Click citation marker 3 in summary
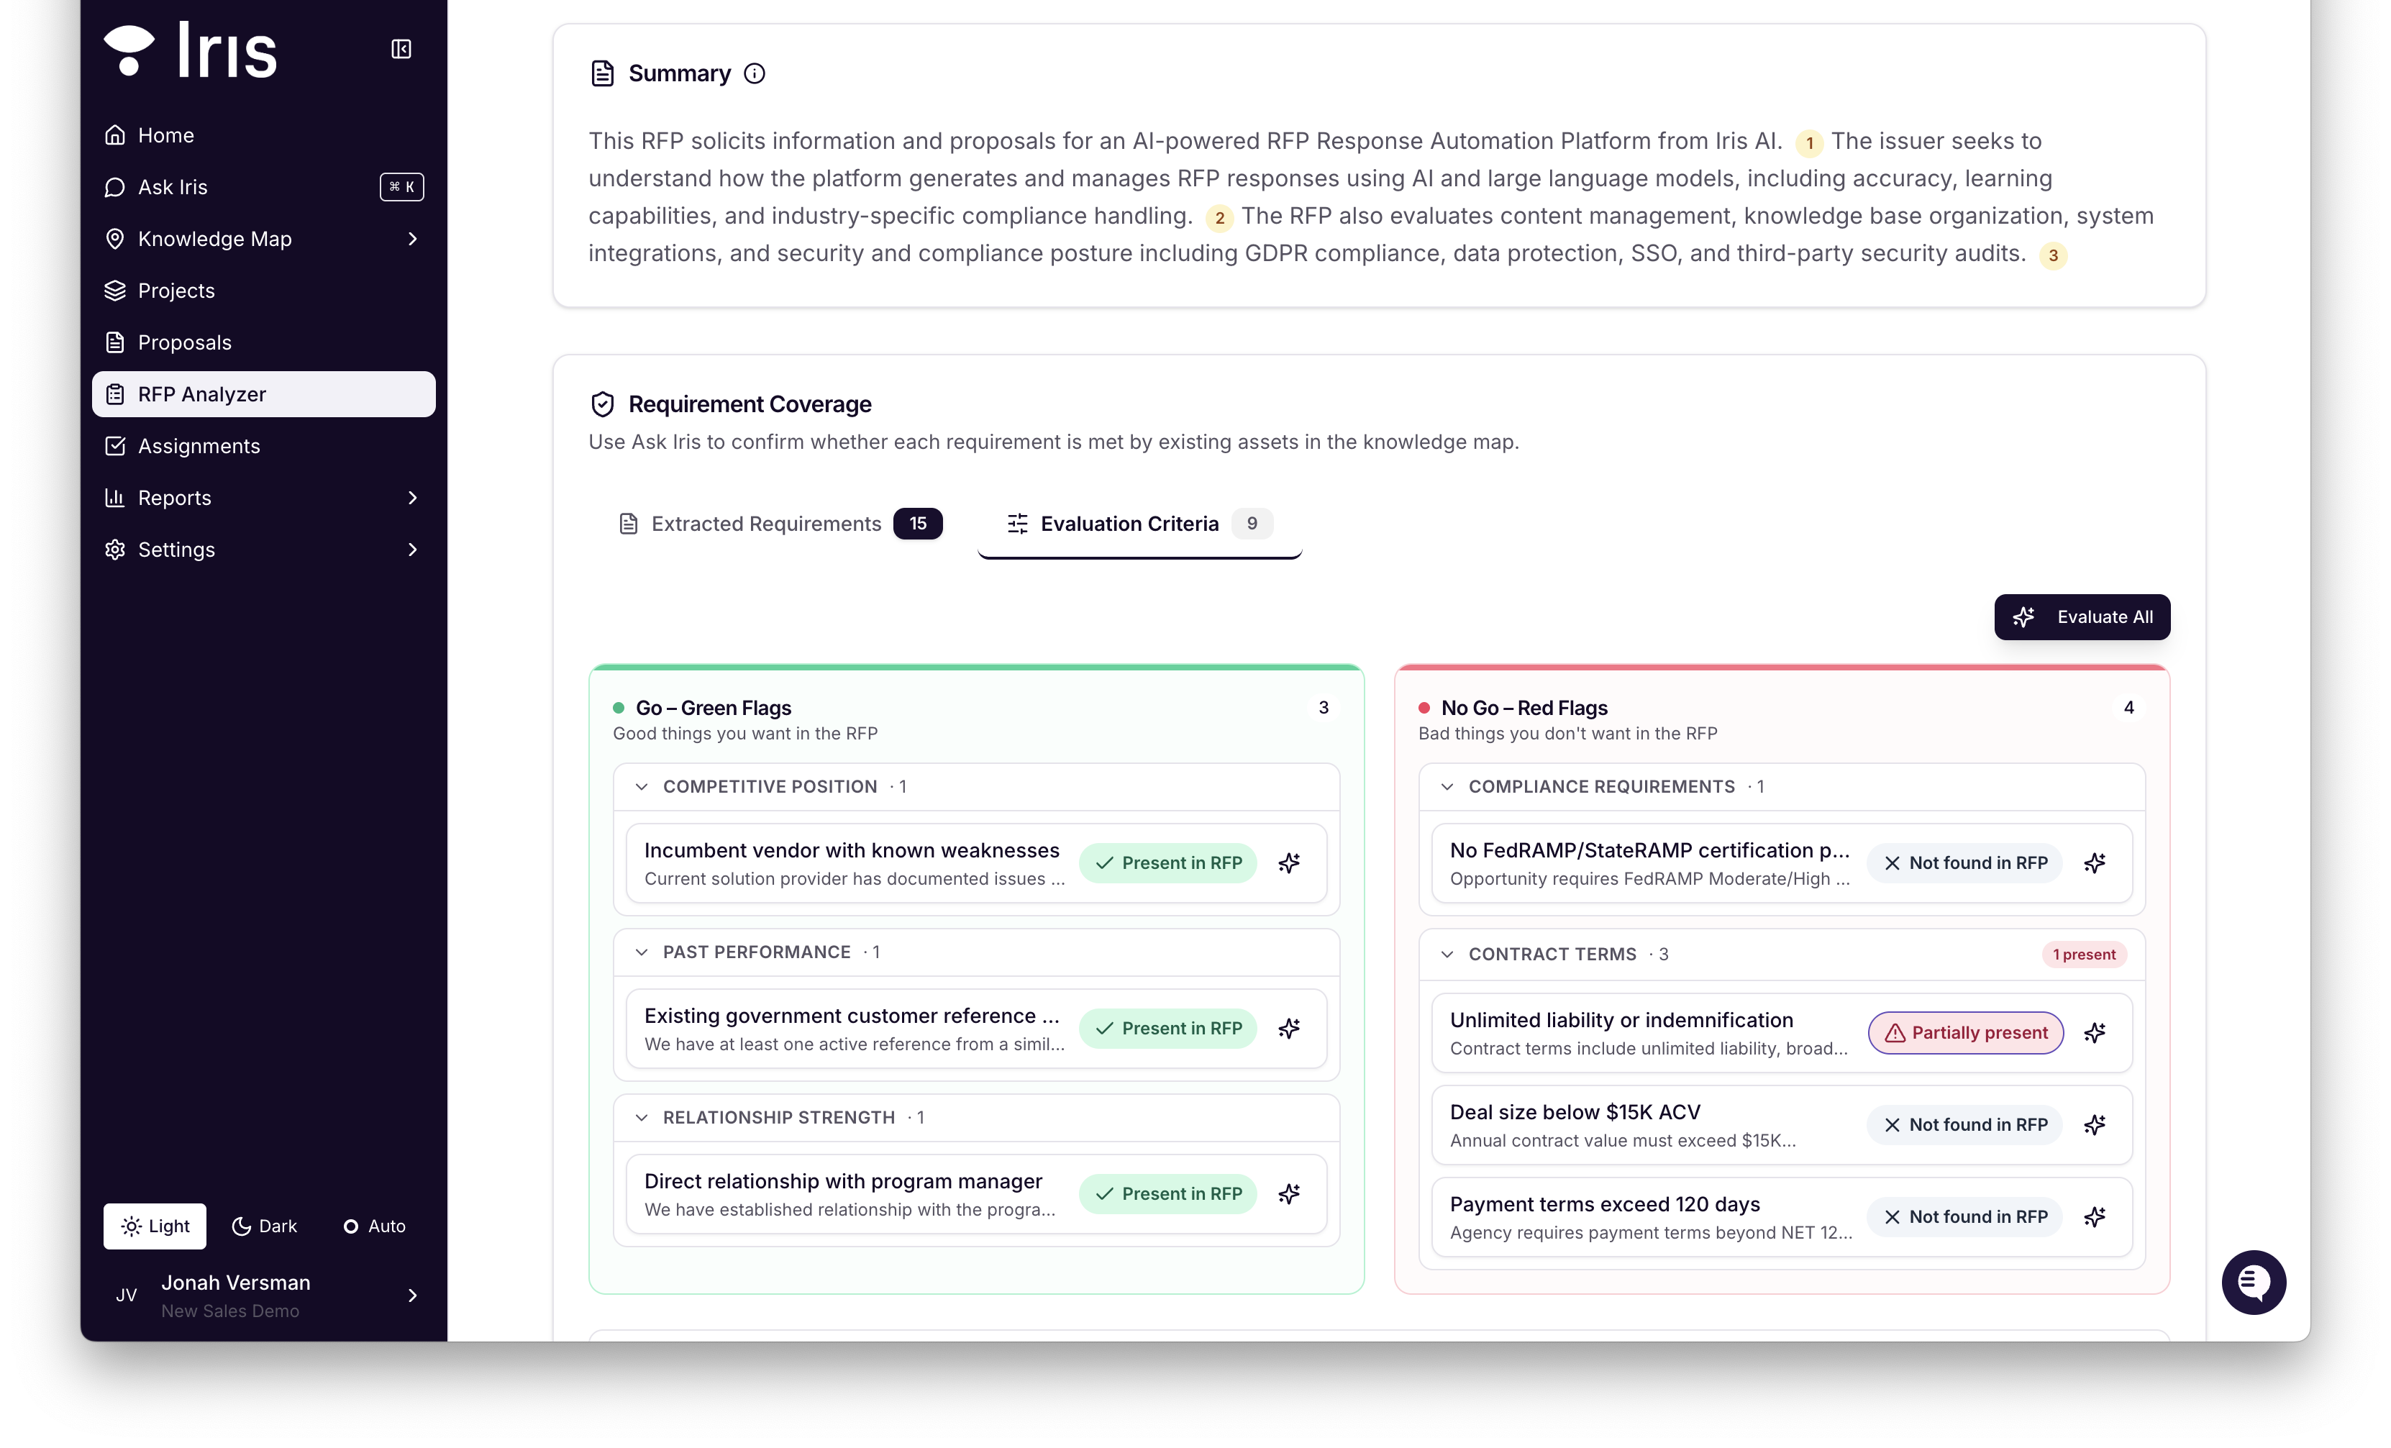 point(2052,255)
